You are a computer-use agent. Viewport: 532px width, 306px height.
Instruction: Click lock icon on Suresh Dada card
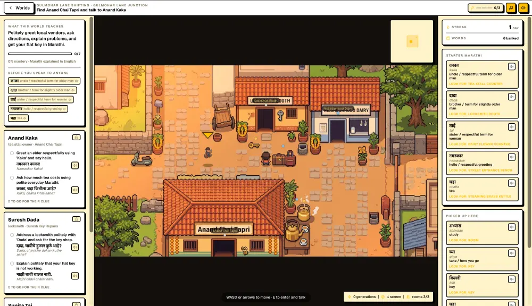coord(76,219)
